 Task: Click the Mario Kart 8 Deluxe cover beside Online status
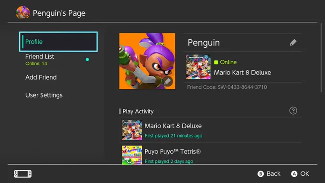click(198, 67)
